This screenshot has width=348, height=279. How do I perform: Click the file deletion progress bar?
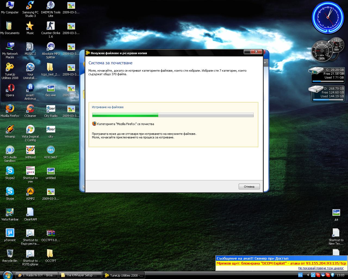coord(173,115)
